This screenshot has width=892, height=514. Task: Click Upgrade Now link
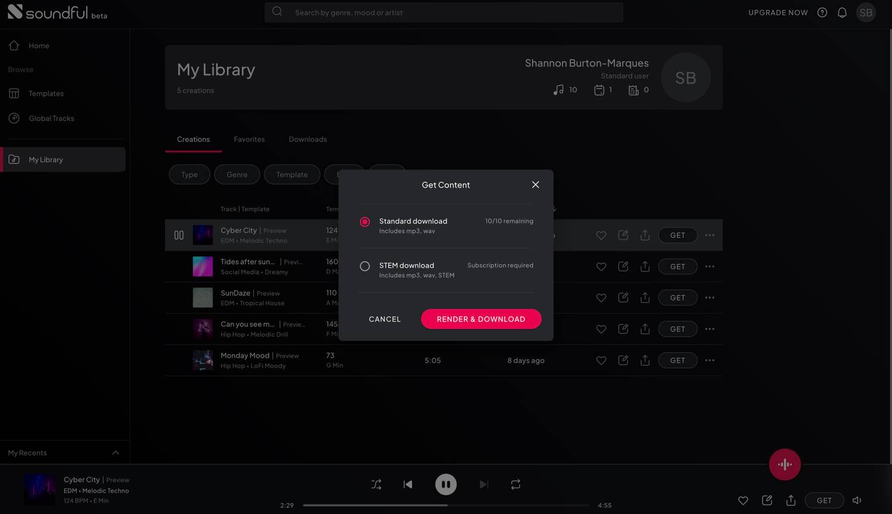point(778,12)
